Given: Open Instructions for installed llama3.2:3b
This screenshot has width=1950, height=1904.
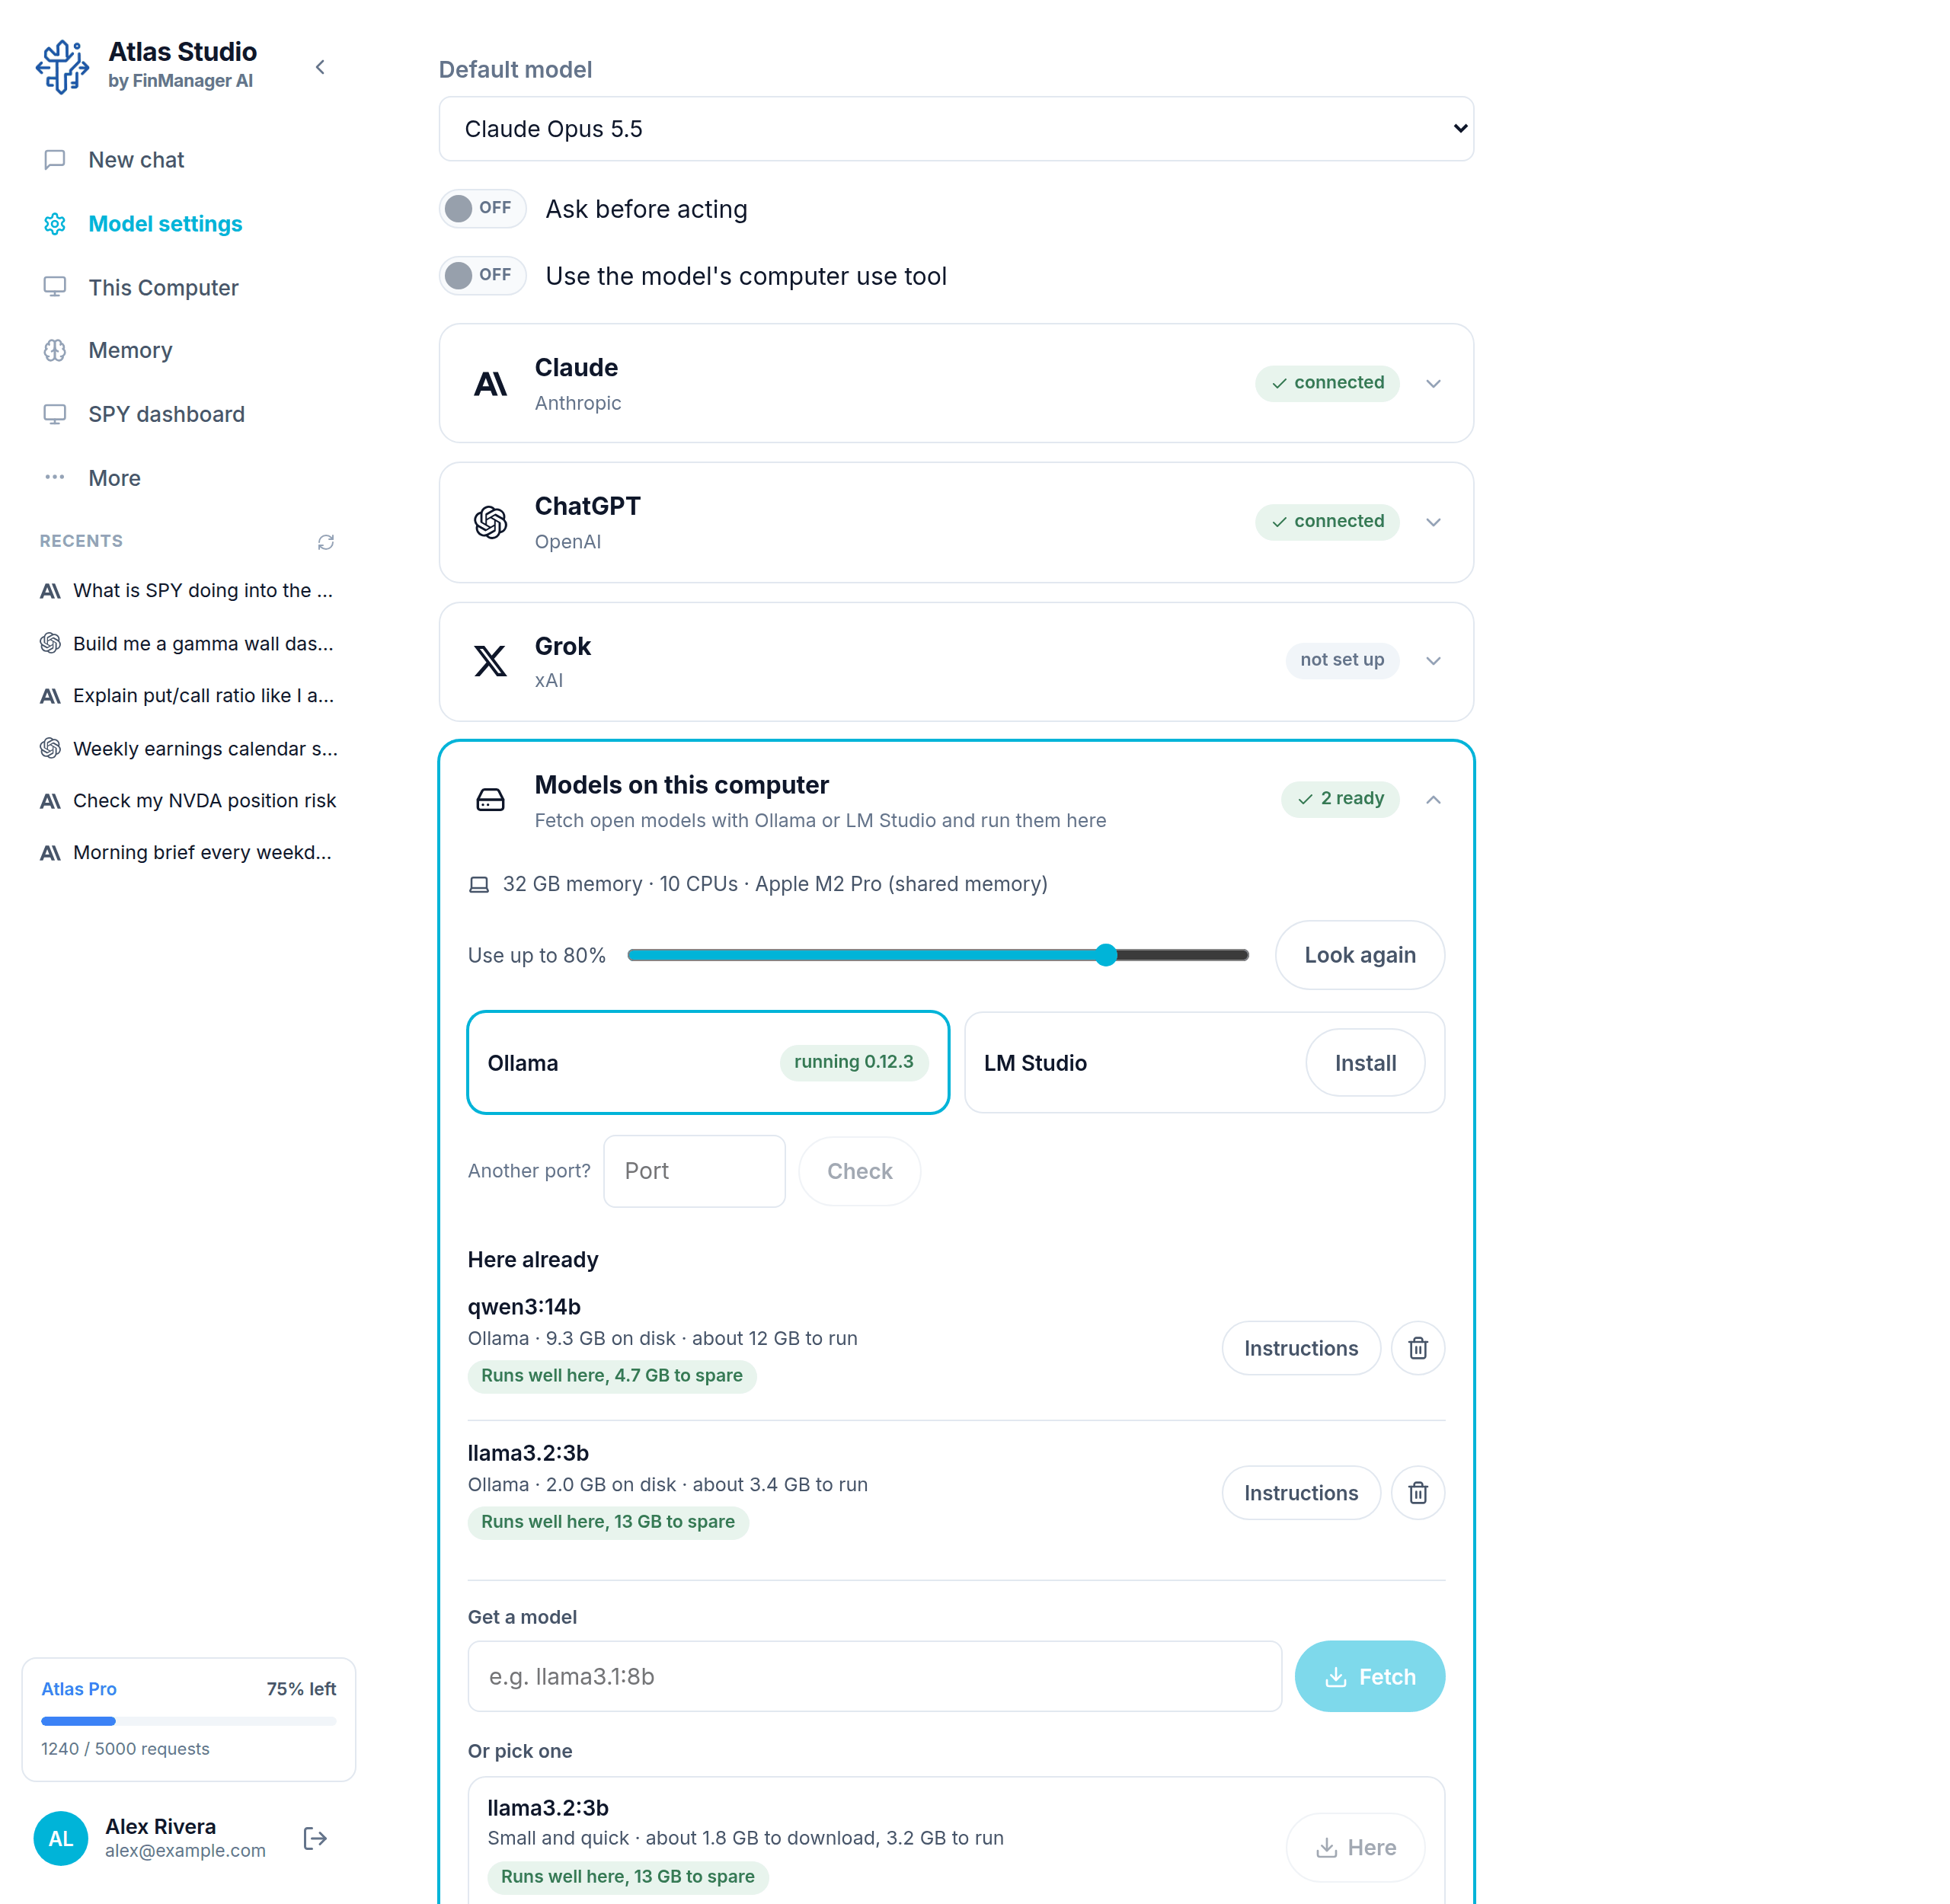Looking at the screenshot, I should click(x=1301, y=1493).
